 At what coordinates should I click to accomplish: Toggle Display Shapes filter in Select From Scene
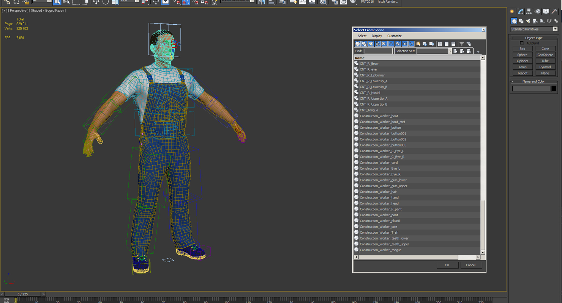click(364, 44)
